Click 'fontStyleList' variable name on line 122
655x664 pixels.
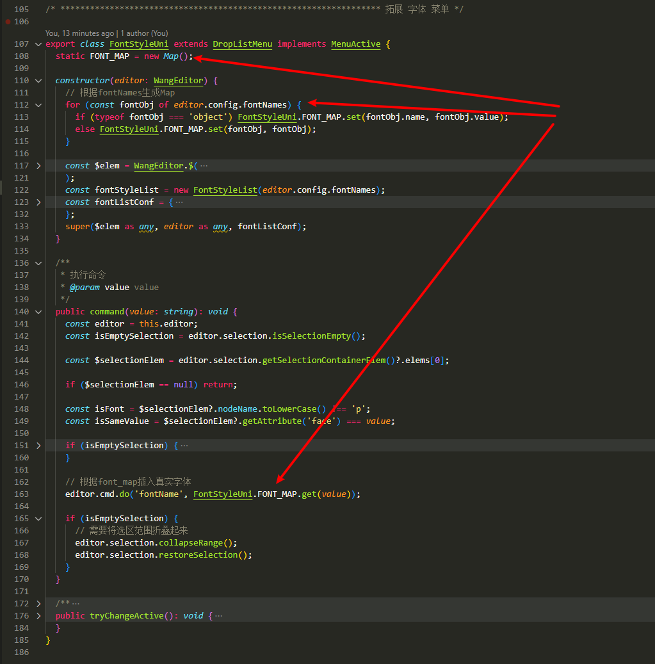point(127,190)
